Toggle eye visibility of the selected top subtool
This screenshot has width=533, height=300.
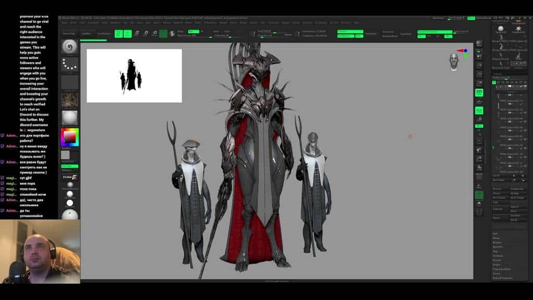click(x=525, y=86)
